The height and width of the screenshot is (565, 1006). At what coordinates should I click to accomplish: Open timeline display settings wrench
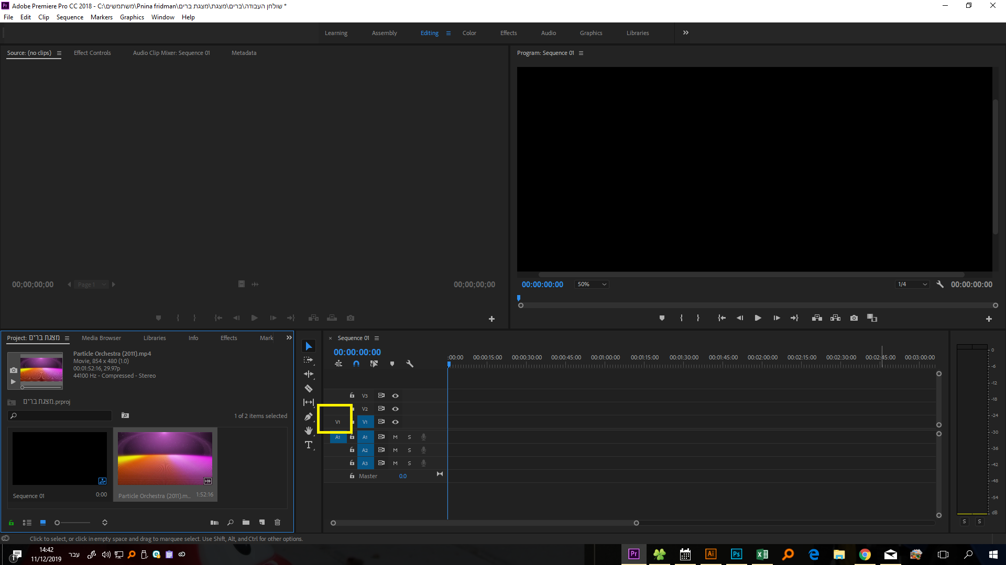[x=410, y=364]
